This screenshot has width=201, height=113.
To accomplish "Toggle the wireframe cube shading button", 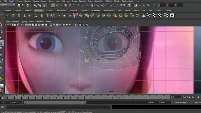I will coord(51,25).
